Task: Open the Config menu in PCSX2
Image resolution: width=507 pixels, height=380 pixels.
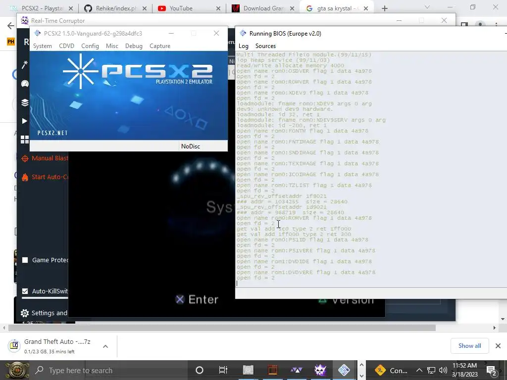Action: (x=90, y=46)
